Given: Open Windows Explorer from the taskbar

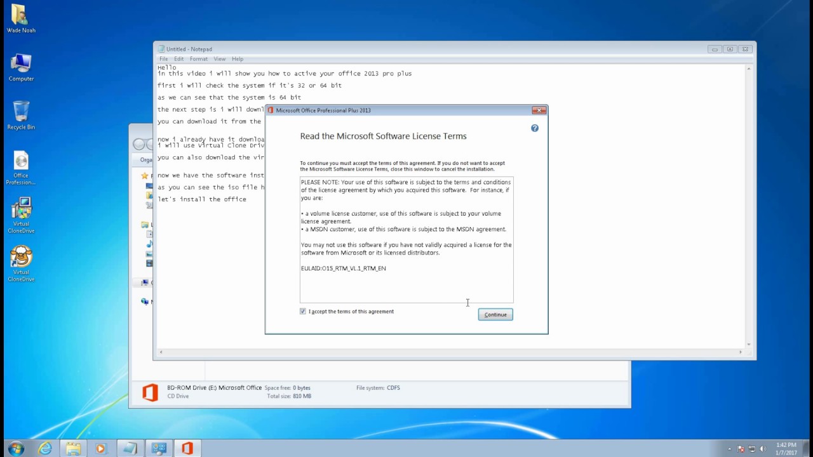Looking at the screenshot, I should pos(74,448).
